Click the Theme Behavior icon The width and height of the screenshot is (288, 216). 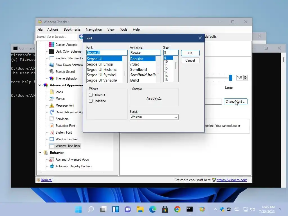point(52,78)
